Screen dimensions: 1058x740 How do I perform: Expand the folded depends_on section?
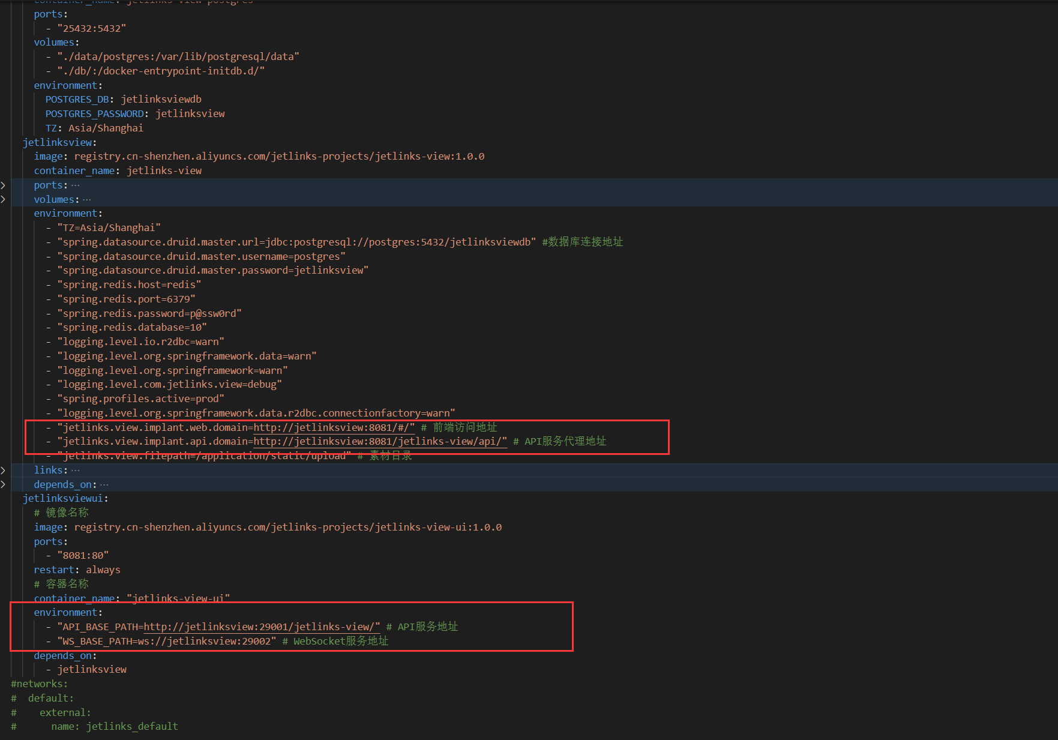point(3,484)
